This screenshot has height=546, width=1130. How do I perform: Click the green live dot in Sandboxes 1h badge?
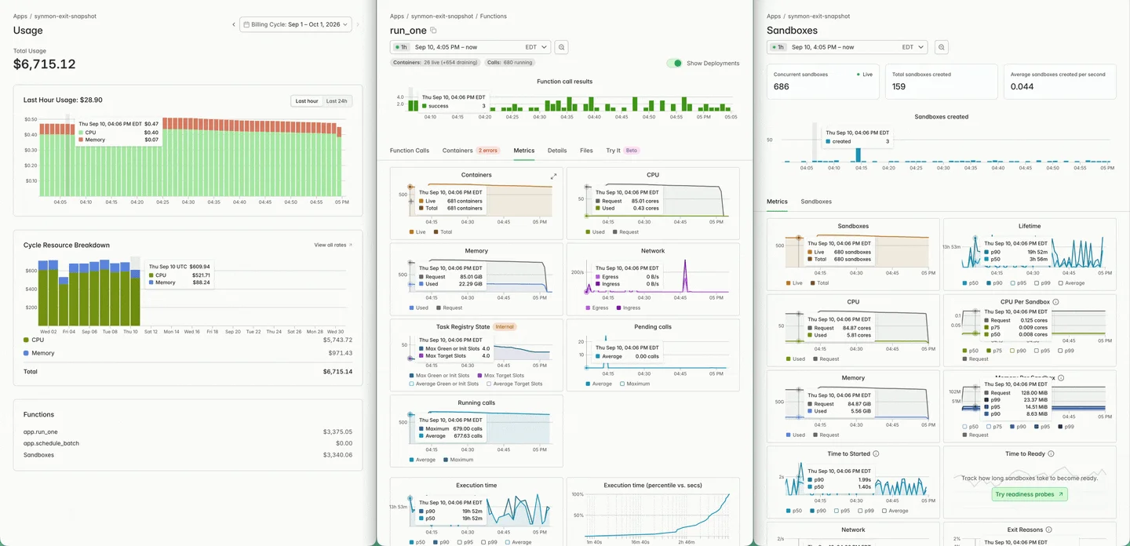tap(773, 47)
